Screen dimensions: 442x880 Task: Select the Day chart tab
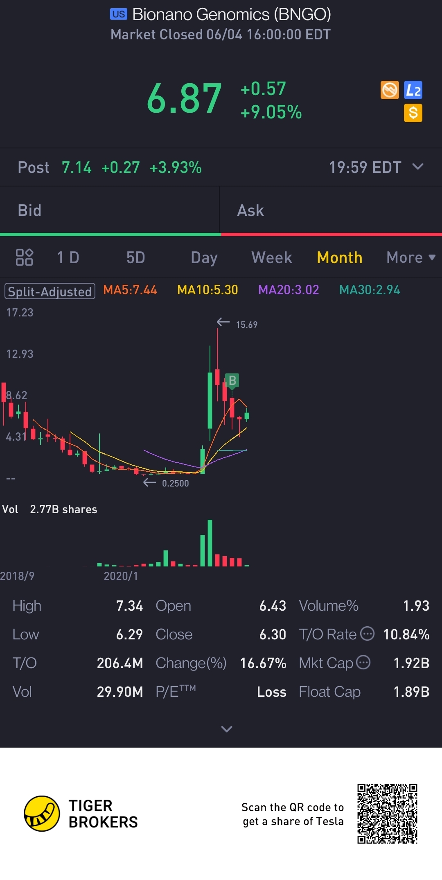click(x=204, y=257)
